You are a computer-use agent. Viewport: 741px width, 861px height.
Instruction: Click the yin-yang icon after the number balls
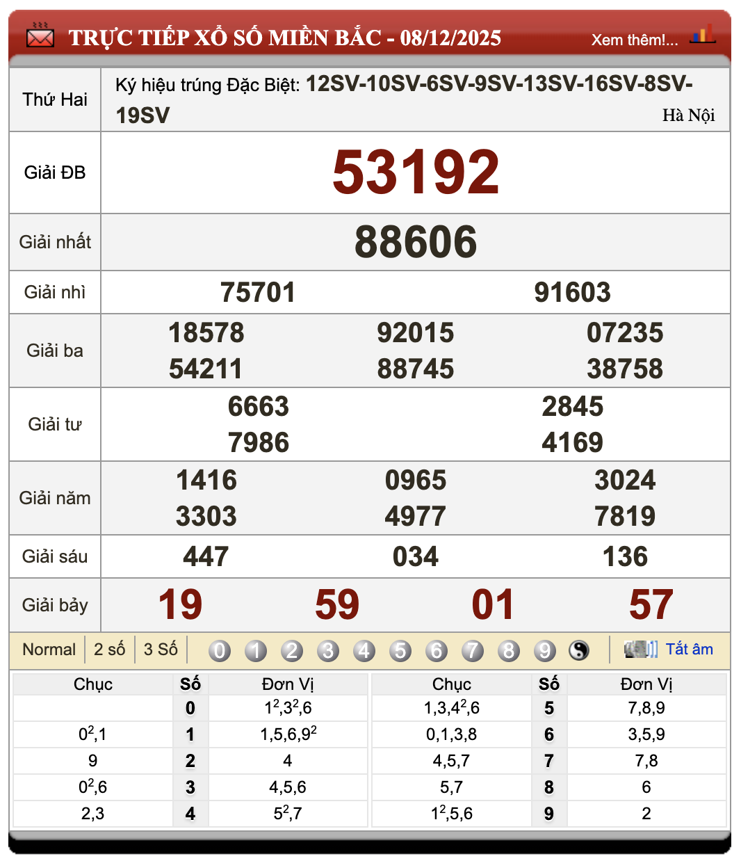pyautogui.click(x=579, y=650)
